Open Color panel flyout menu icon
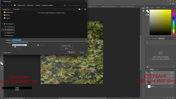The width and height of the screenshot is (176, 99). (175, 8)
